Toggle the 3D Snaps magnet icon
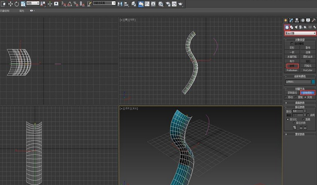Viewport: 317px width, 185px height. 64,3
